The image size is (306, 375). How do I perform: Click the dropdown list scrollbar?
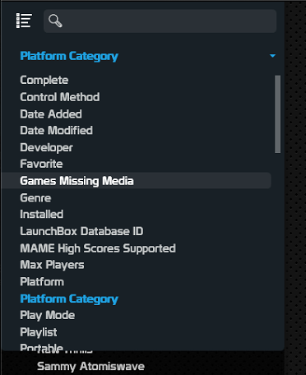point(277,114)
